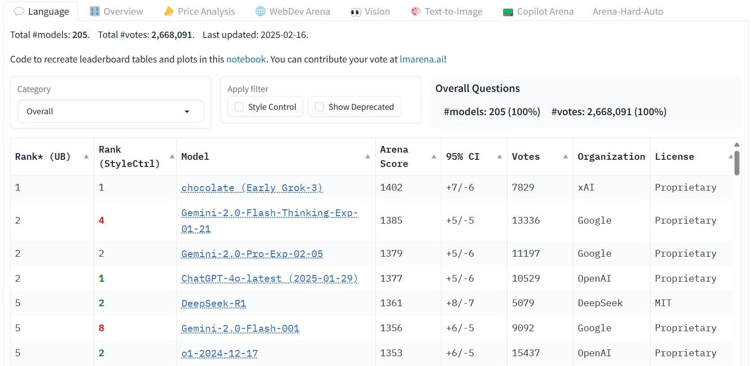Click the Text-to-Image palette icon
Screen dimensions: 751x366
coord(415,12)
